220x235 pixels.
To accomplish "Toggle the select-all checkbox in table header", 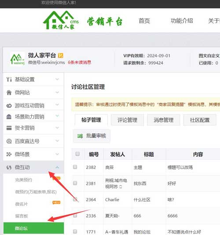I will pos(77,154).
